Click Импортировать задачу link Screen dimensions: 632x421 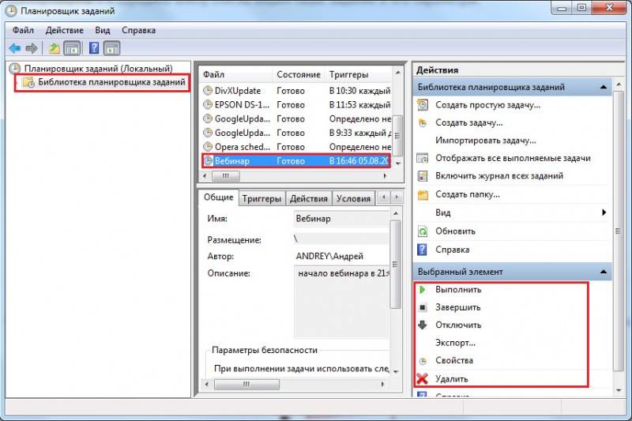tap(486, 140)
